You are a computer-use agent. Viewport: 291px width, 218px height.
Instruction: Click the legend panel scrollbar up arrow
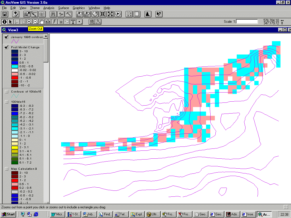pos(45,37)
